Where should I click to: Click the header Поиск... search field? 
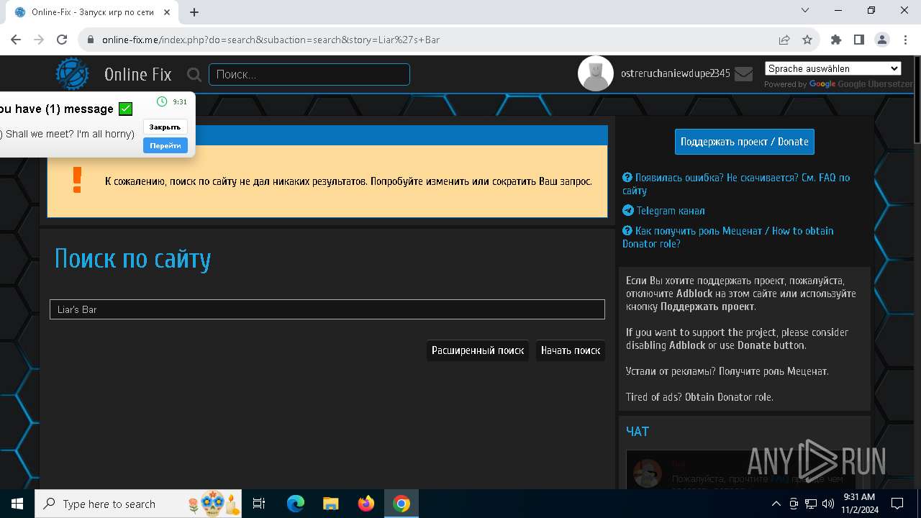coord(309,74)
